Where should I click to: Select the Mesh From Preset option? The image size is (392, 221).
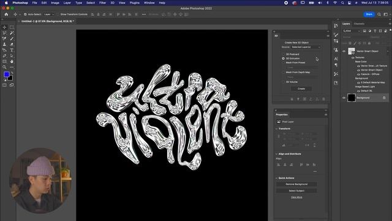pyautogui.click(x=283, y=63)
